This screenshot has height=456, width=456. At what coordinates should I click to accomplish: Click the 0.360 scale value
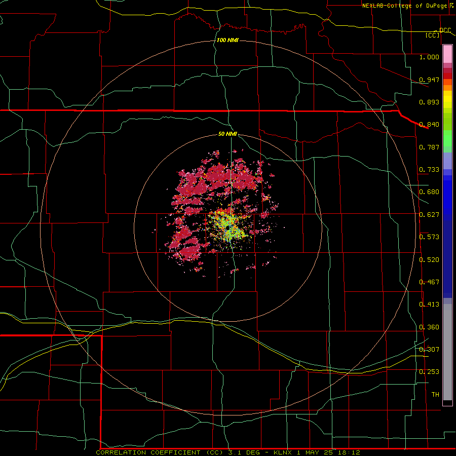[x=429, y=327]
